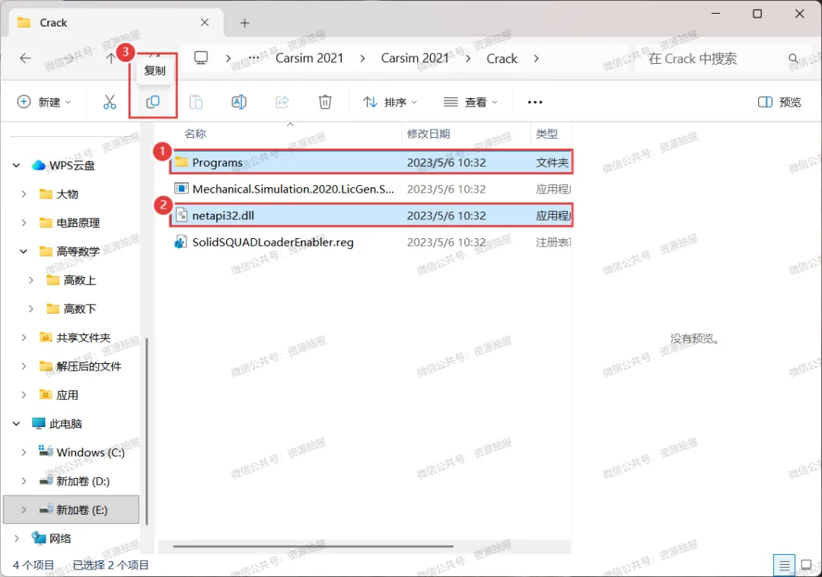The height and width of the screenshot is (577, 822).
Task: Open 高等数学 folder in sidebar
Action: point(78,251)
